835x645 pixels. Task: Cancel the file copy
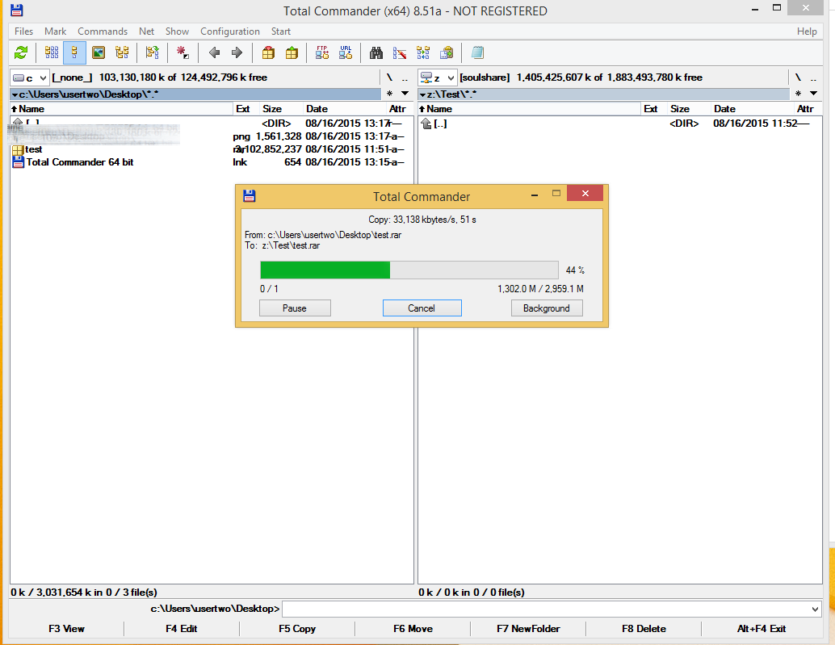(422, 308)
